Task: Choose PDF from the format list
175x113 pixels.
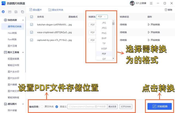Action: click(x=104, y=54)
